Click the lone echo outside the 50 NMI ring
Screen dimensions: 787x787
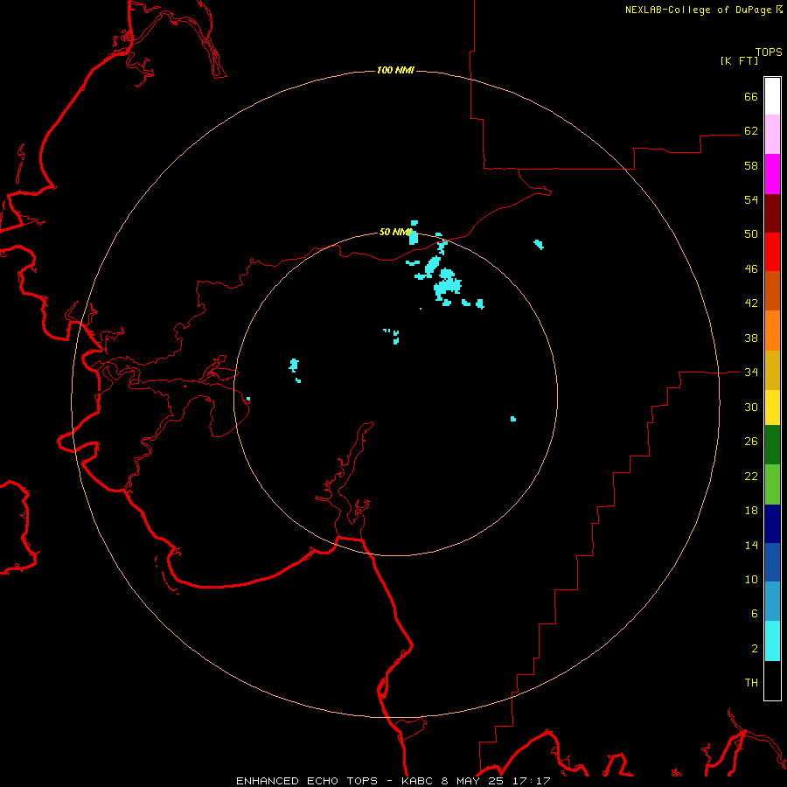coord(539,245)
